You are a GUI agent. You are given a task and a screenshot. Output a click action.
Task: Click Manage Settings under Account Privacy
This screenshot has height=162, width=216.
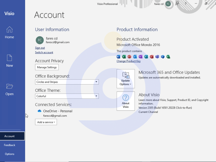(x=47, y=67)
